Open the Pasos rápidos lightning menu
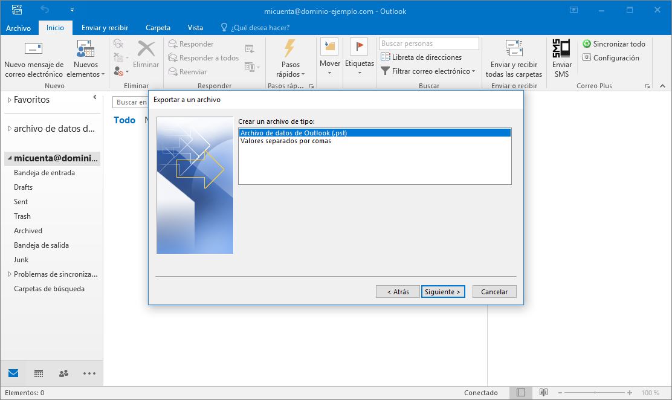The height and width of the screenshot is (400, 672). pos(290,59)
